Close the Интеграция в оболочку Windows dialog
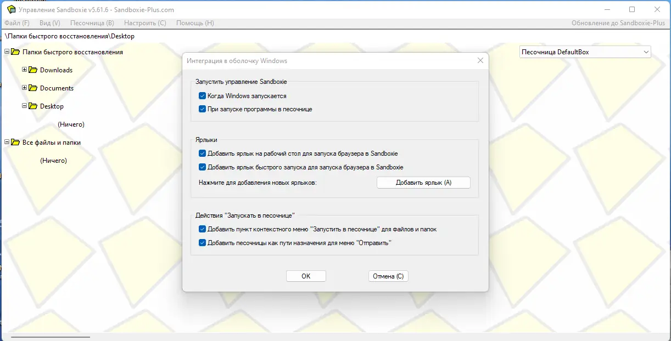This screenshot has width=671, height=341. pos(480,61)
